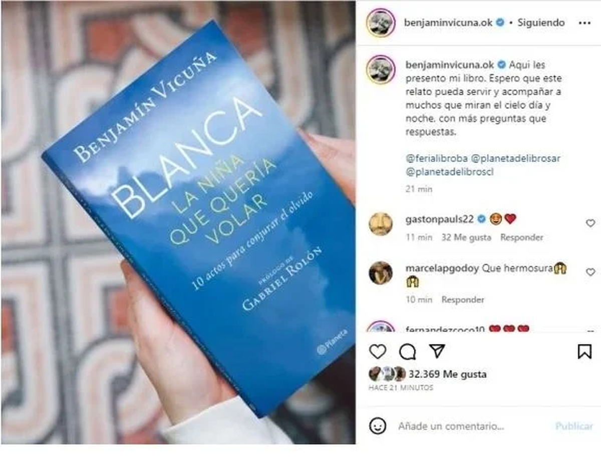This screenshot has width=601, height=458.
Task: Click the Publicar button
Action: pyautogui.click(x=574, y=426)
